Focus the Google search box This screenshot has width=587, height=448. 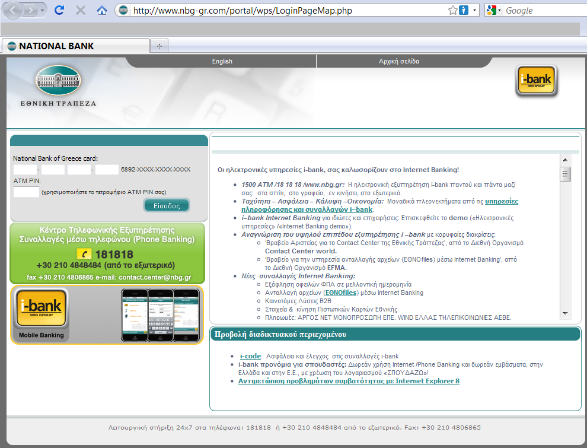click(545, 11)
